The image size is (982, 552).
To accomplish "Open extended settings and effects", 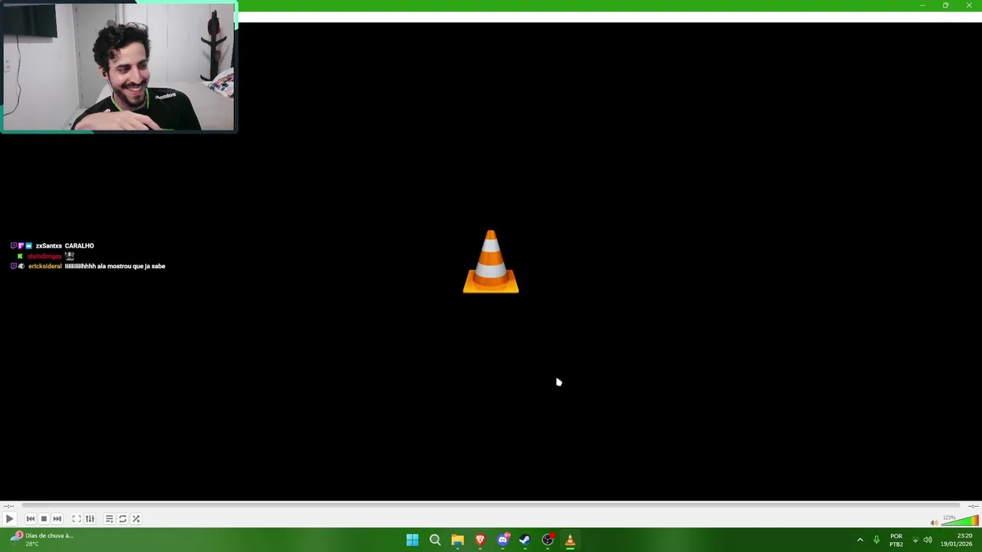I will (90, 519).
